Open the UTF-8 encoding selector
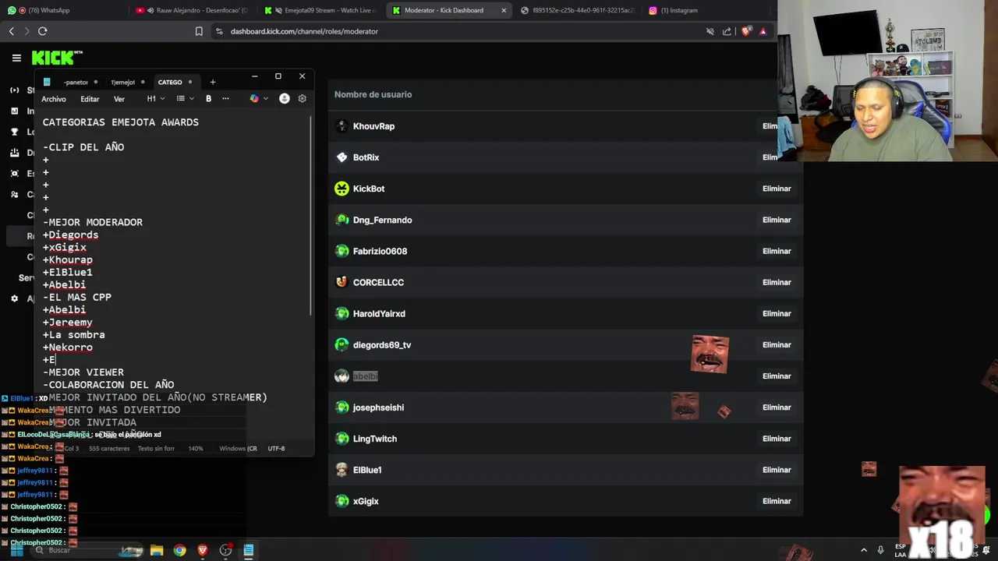998x561 pixels. (x=276, y=448)
